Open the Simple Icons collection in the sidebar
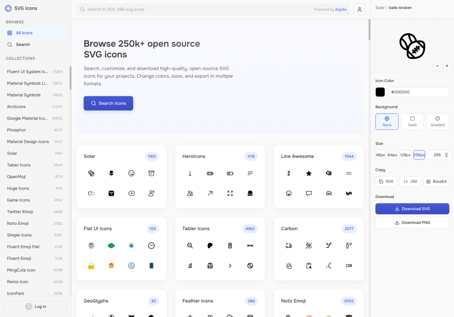Image resolution: width=454 pixels, height=317 pixels. pos(35,235)
